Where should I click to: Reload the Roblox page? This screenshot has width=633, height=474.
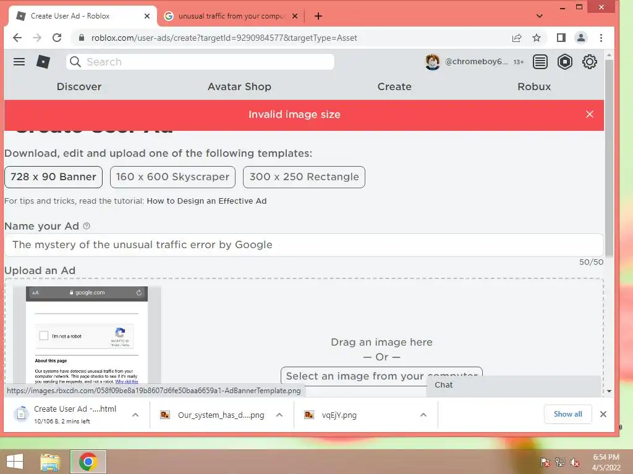tap(57, 38)
